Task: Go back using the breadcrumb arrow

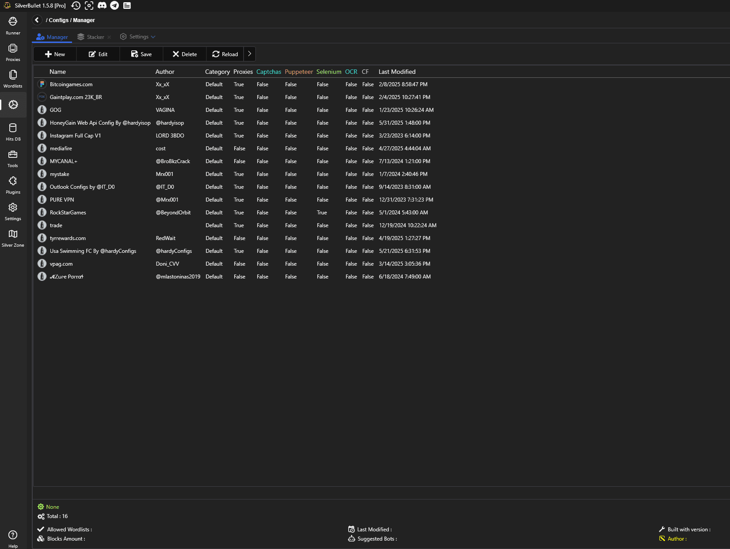Action: 37,20
